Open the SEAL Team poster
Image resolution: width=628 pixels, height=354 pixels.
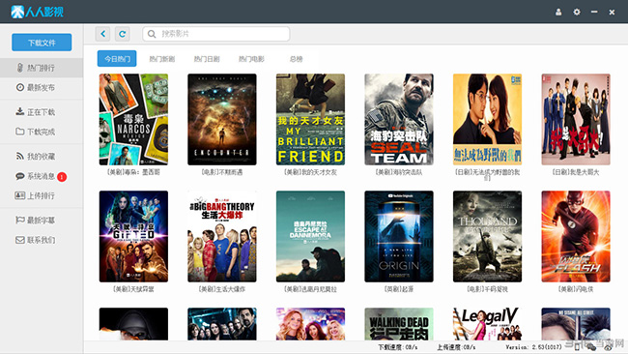click(399, 119)
